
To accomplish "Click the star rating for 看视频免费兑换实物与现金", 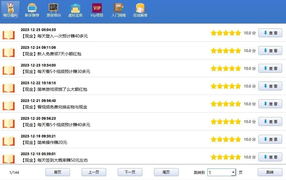I will [225, 104].
